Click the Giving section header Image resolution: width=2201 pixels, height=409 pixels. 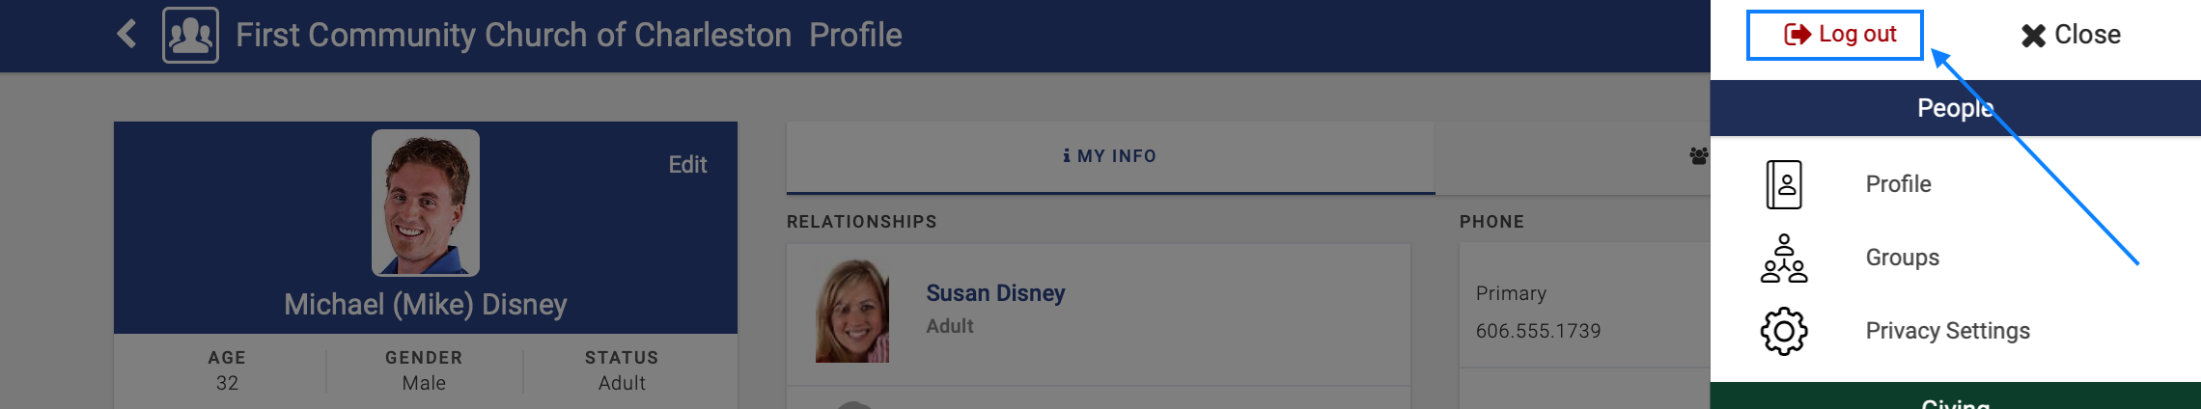coord(1955,399)
